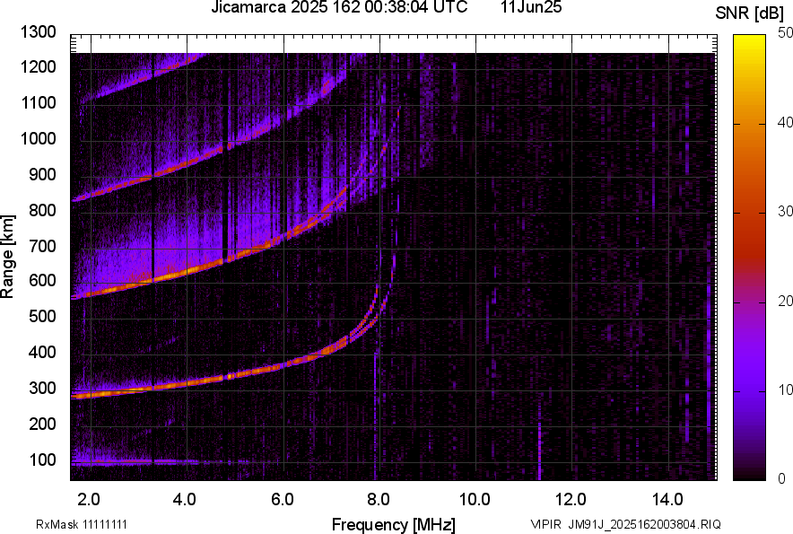
Task: Click the frequency tick label "10.0"
Action: click(475, 500)
